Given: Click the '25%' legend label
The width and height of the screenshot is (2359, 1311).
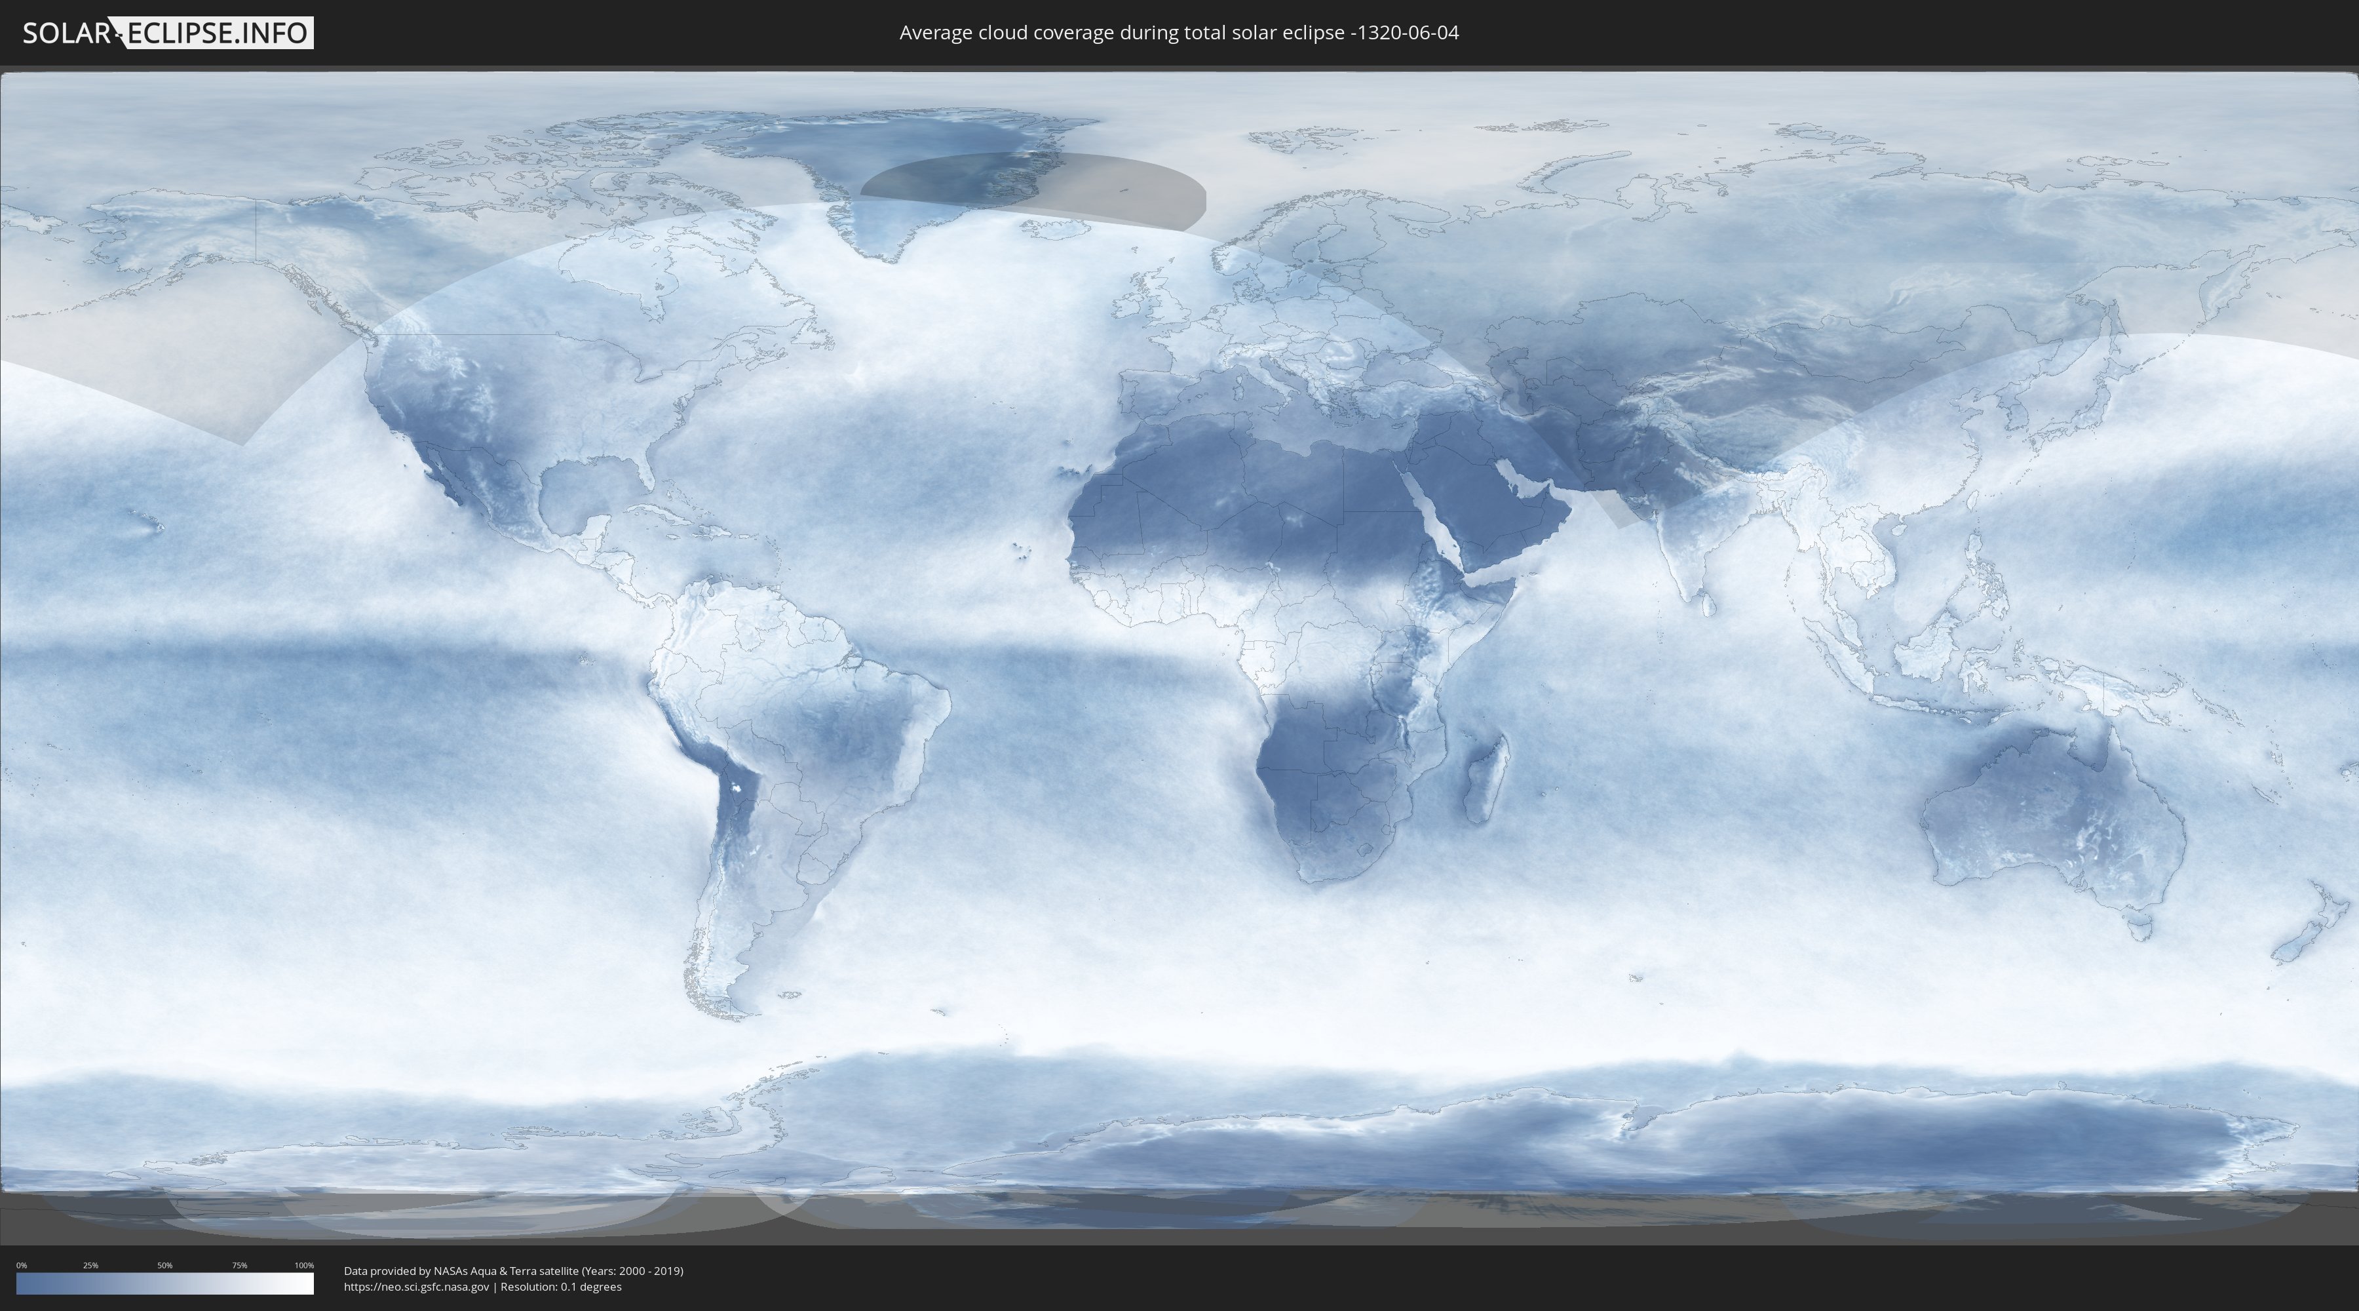Looking at the screenshot, I should click(x=90, y=1265).
